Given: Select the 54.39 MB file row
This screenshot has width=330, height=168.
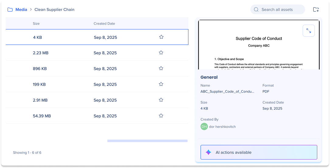Looking at the screenshot, I should click(x=76, y=116).
